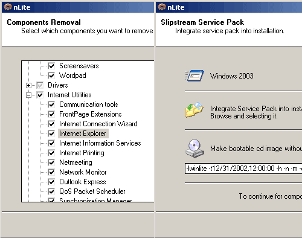Select the FrontPage Extensions tree item
The width and height of the screenshot is (302, 238).
click(91, 114)
